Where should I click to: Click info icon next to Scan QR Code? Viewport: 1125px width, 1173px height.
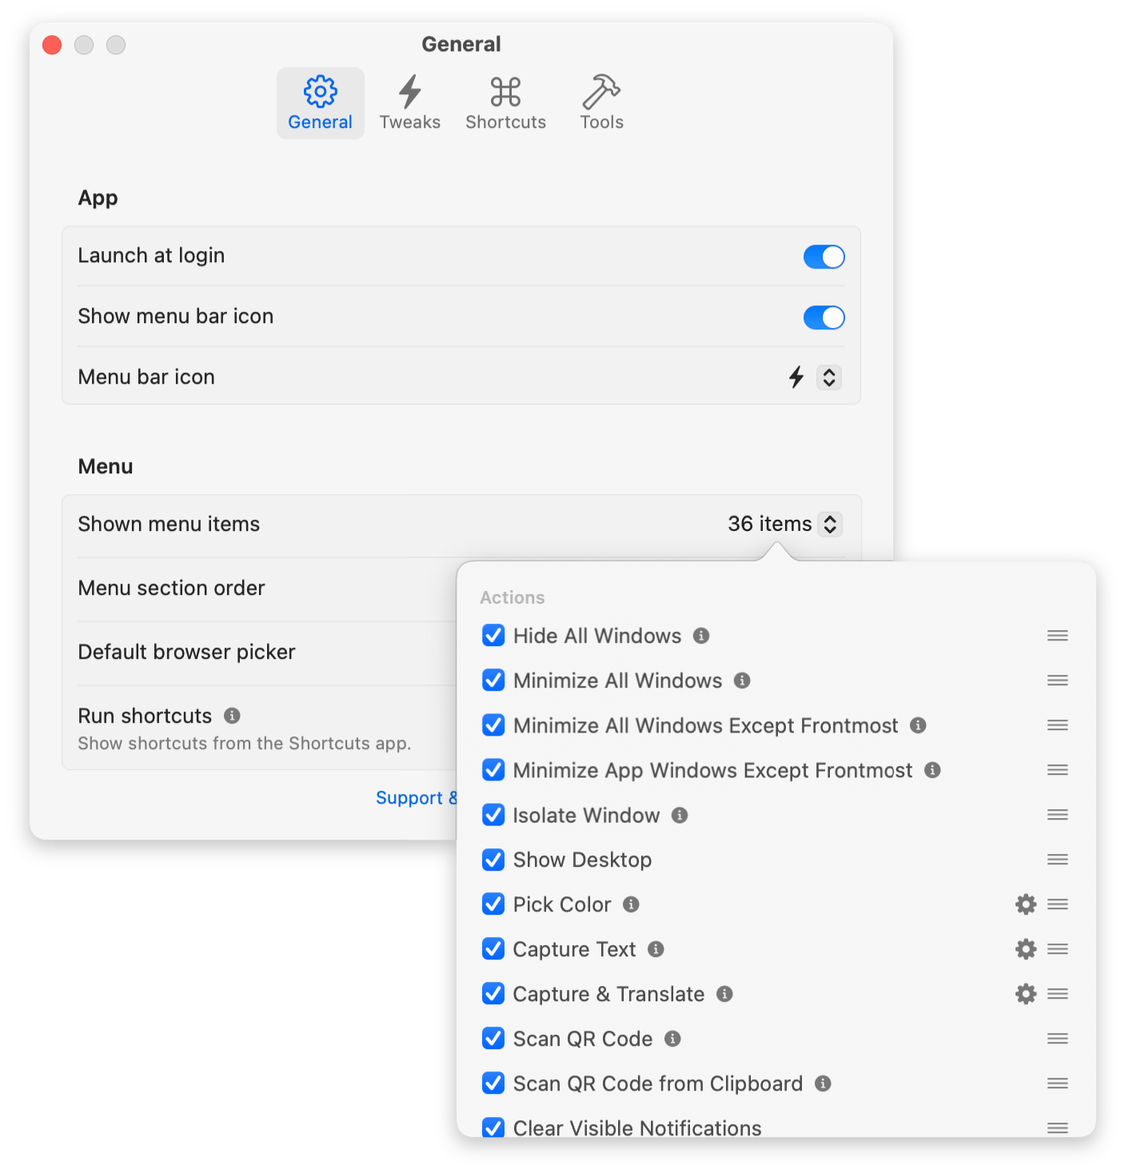[672, 1039]
